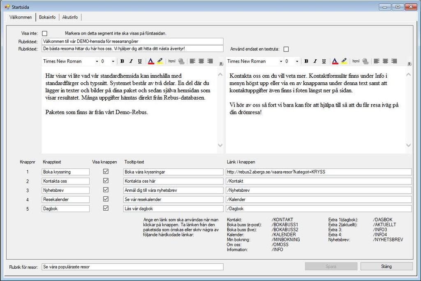Screen dimensions: 421x281
Task: Align text right in the left editor
Action: [x=210, y=61]
